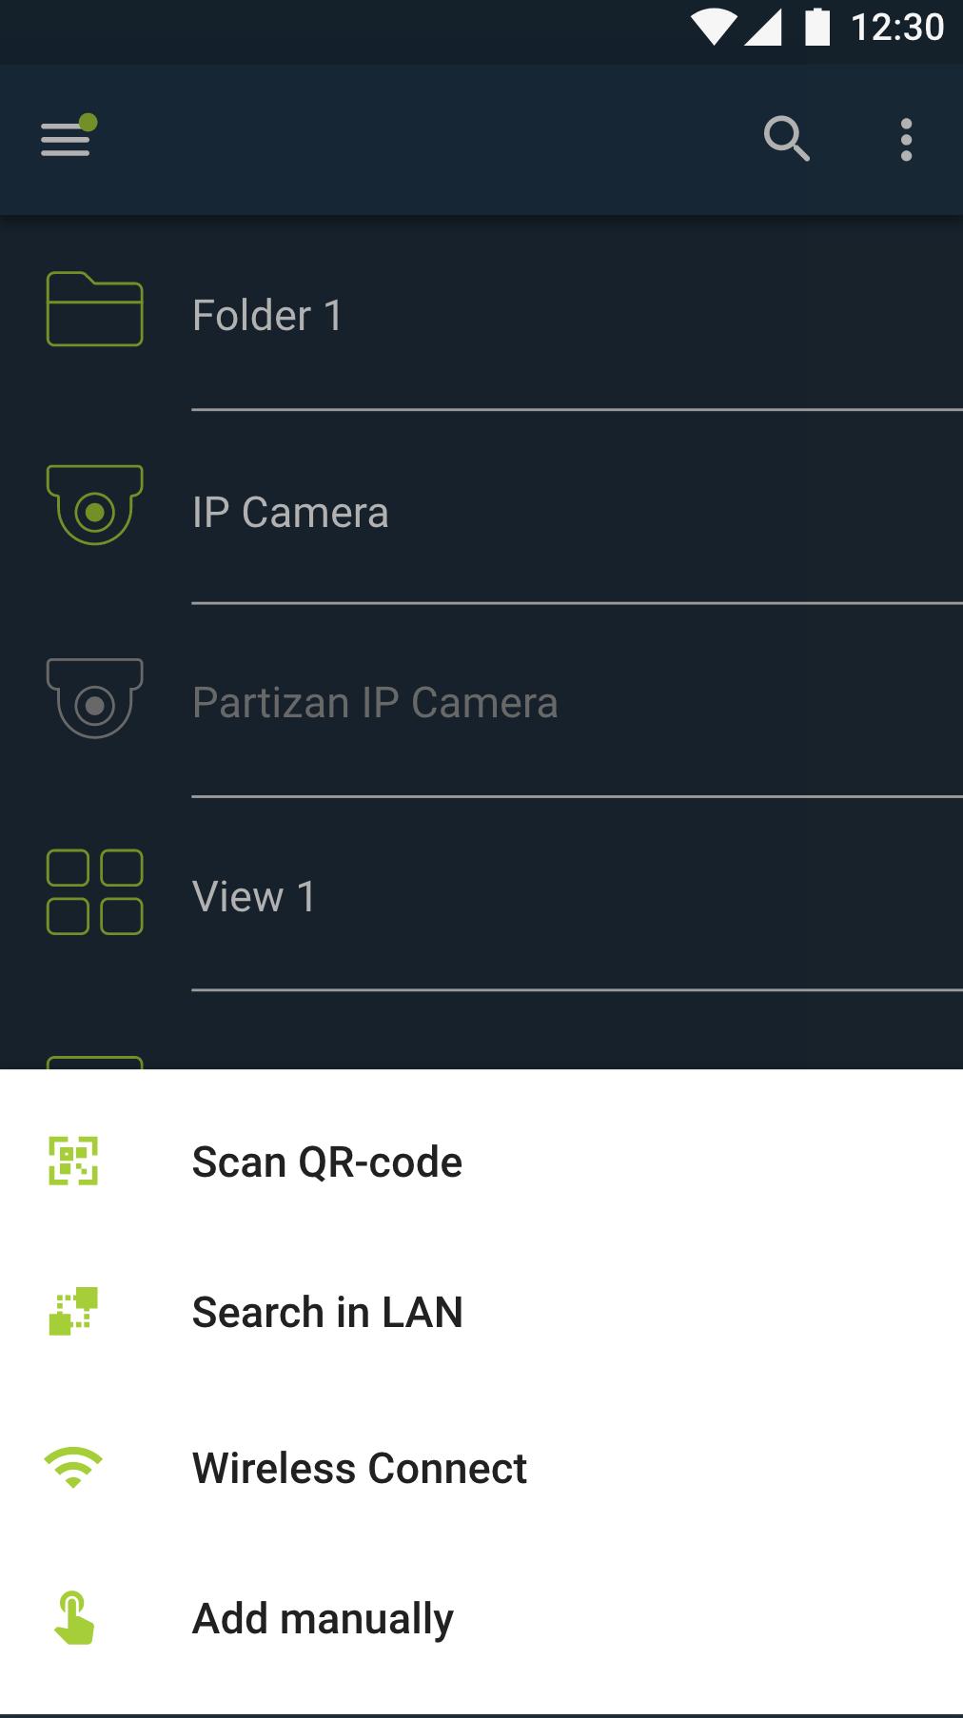
Task: Click the View 1 grid icon
Action: pyautogui.click(x=94, y=892)
